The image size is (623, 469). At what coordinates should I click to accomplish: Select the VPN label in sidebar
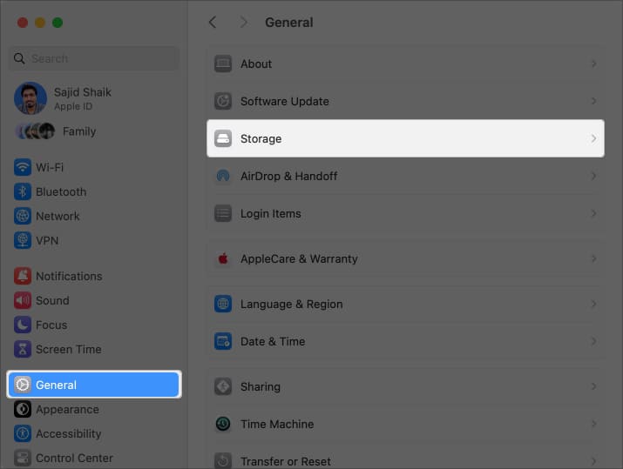(x=47, y=240)
